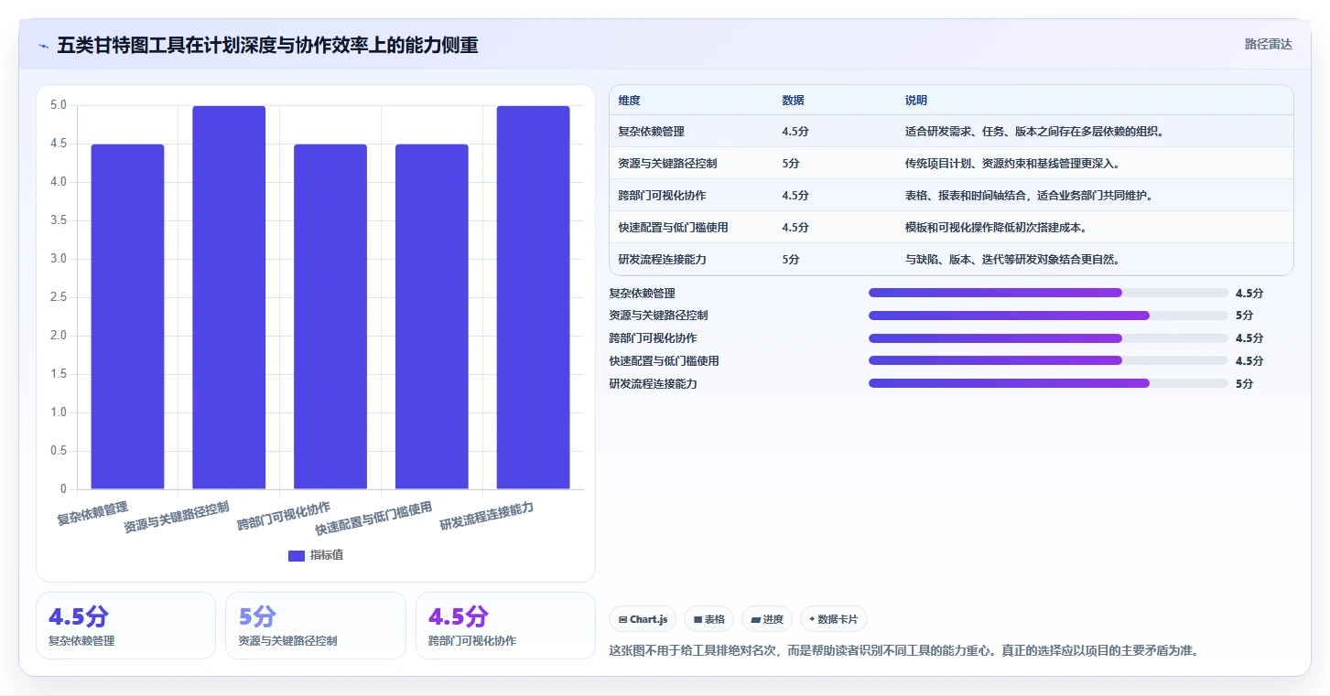Click 复杂依赖管理 cell in the table
The image size is (1330, 696).
click(x=651, y=132)
